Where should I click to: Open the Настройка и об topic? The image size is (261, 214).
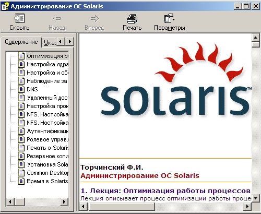click(48, 73)
